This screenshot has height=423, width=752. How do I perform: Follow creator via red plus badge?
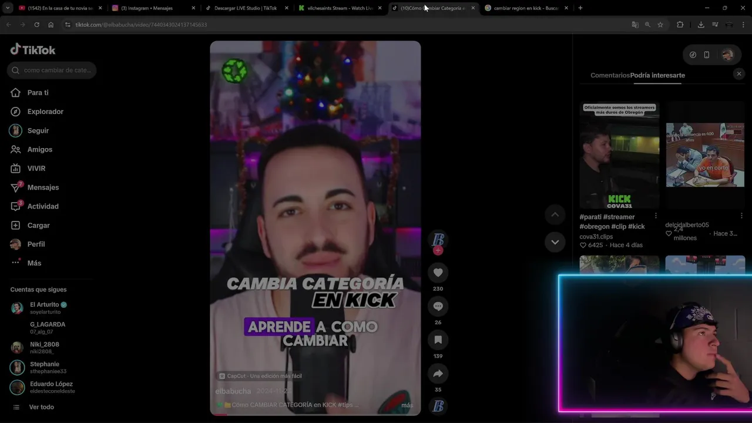[438, 251]
